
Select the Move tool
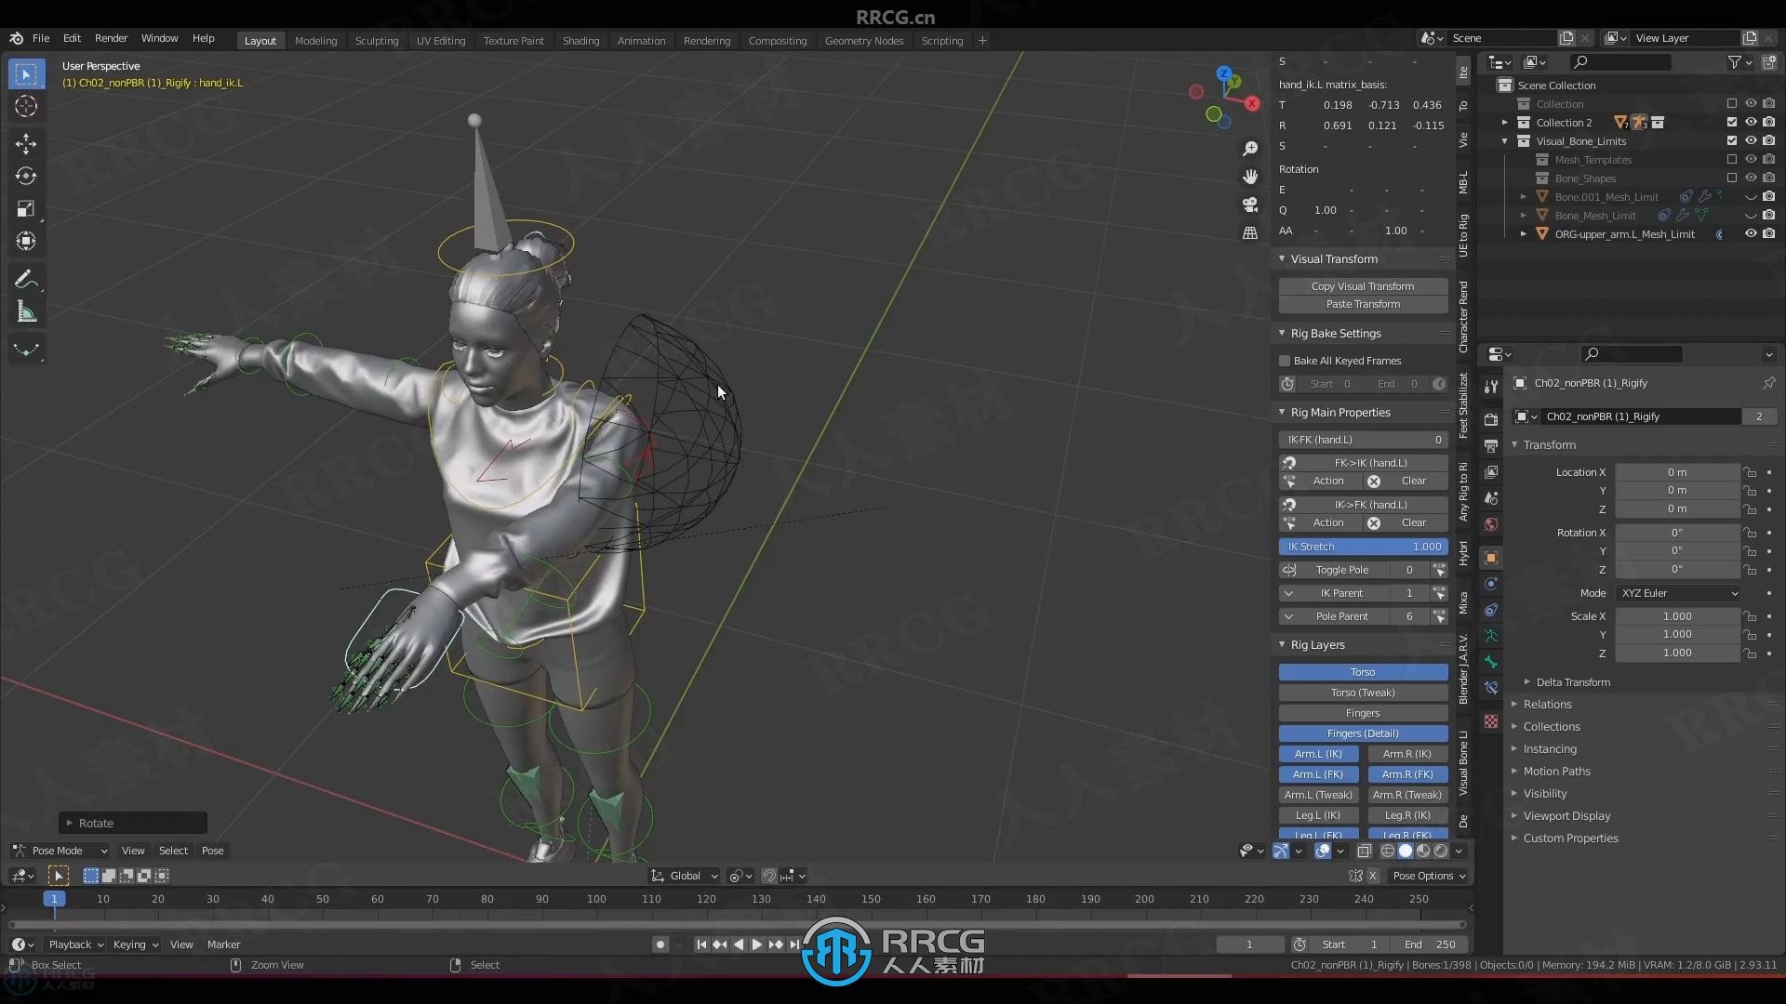click(26, 143)
